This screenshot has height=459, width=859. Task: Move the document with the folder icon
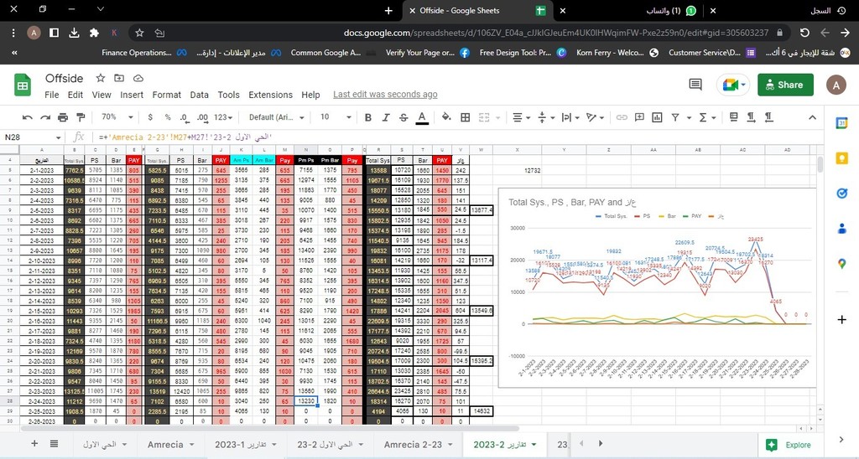coord(119,78)
